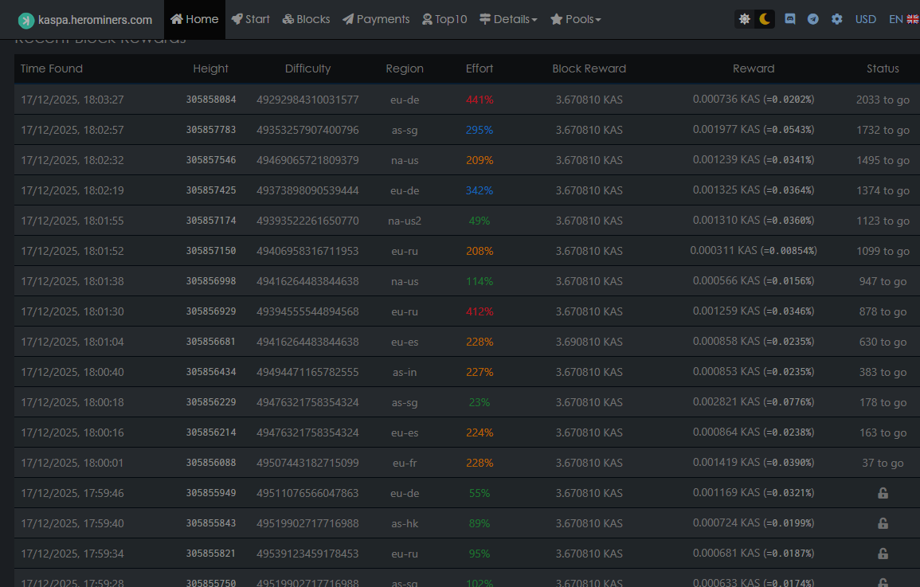Viewport: 920px width, 587px height.
Task: Click the as-in region cell
Action: 405,372
